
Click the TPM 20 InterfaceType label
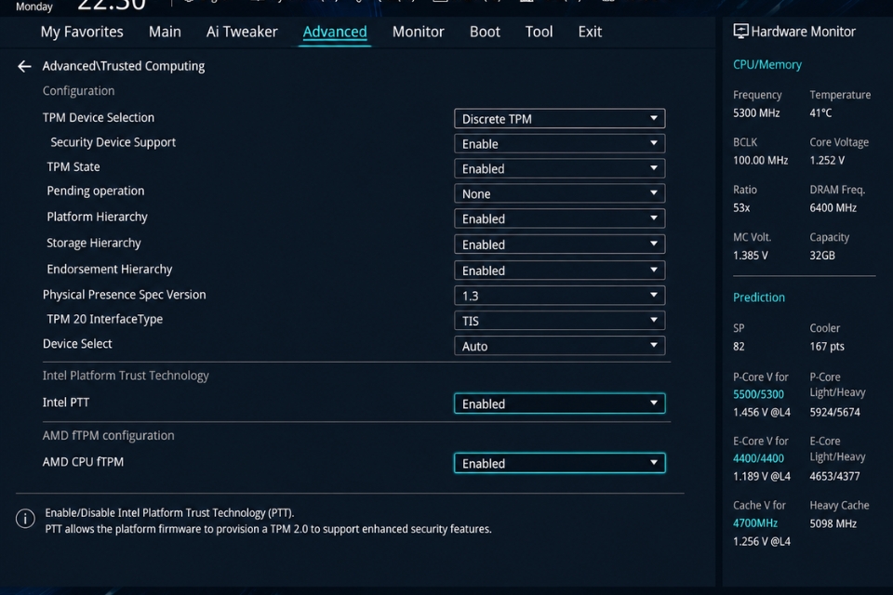pyautogui.click(x=105, y=320)
